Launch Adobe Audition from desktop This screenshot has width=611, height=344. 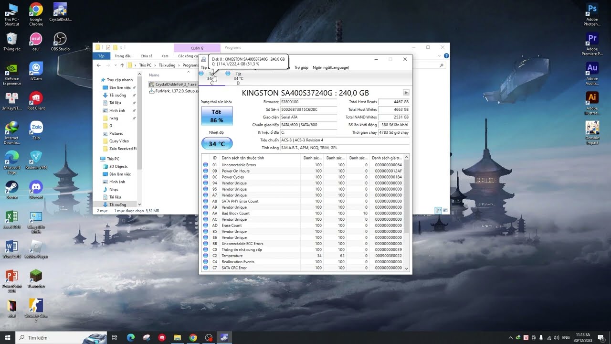coord(592,74)
